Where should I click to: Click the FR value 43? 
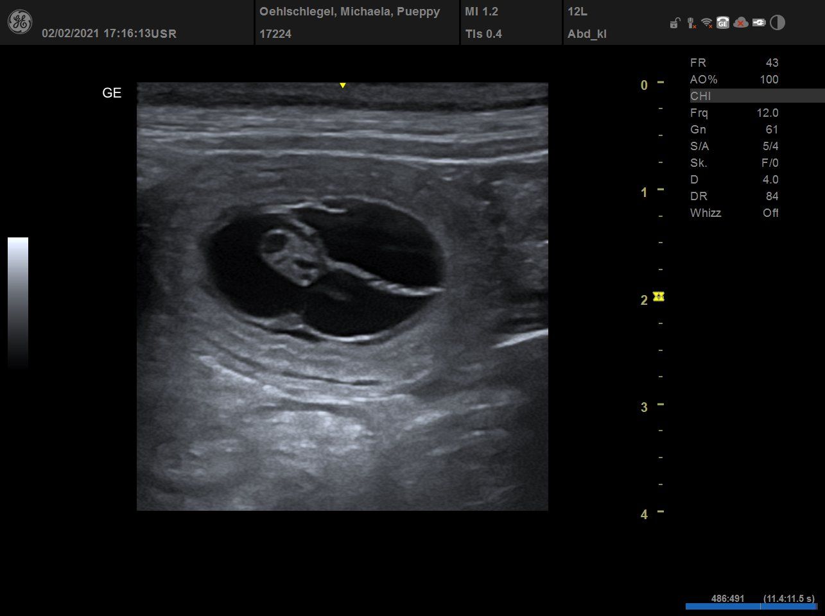(x=772, y=63)
